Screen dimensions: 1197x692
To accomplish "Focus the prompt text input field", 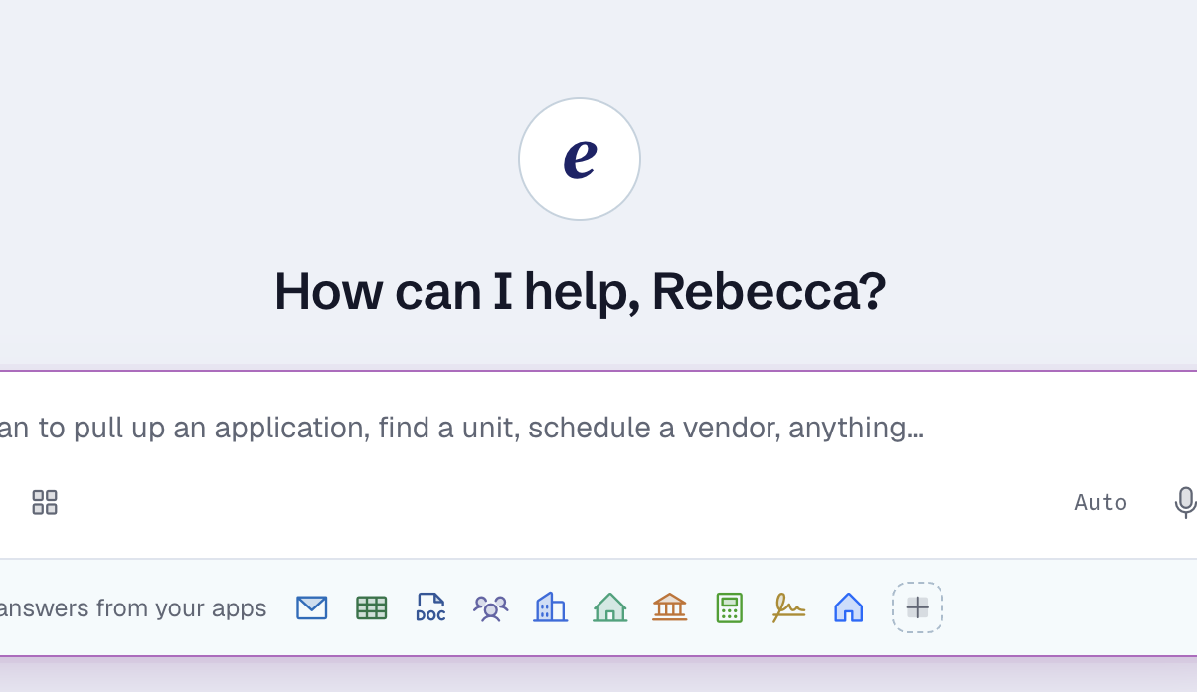I will [x=598, y=428].
